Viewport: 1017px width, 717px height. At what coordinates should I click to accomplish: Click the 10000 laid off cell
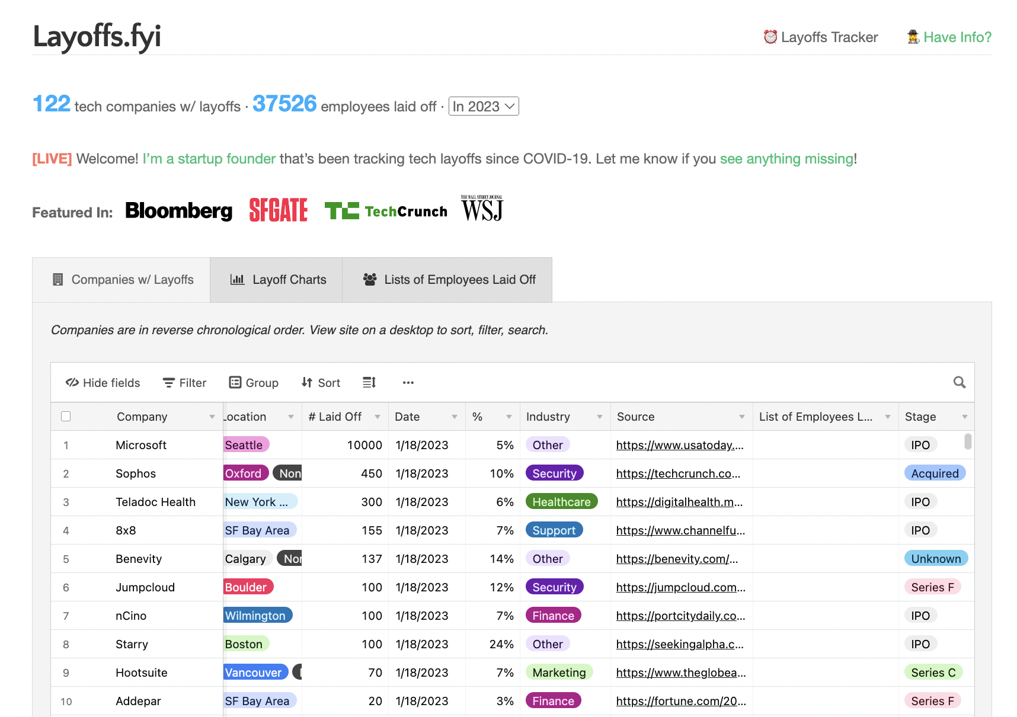[345, 445]
